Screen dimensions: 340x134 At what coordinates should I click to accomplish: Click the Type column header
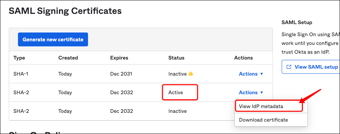[x=19, y=58]
